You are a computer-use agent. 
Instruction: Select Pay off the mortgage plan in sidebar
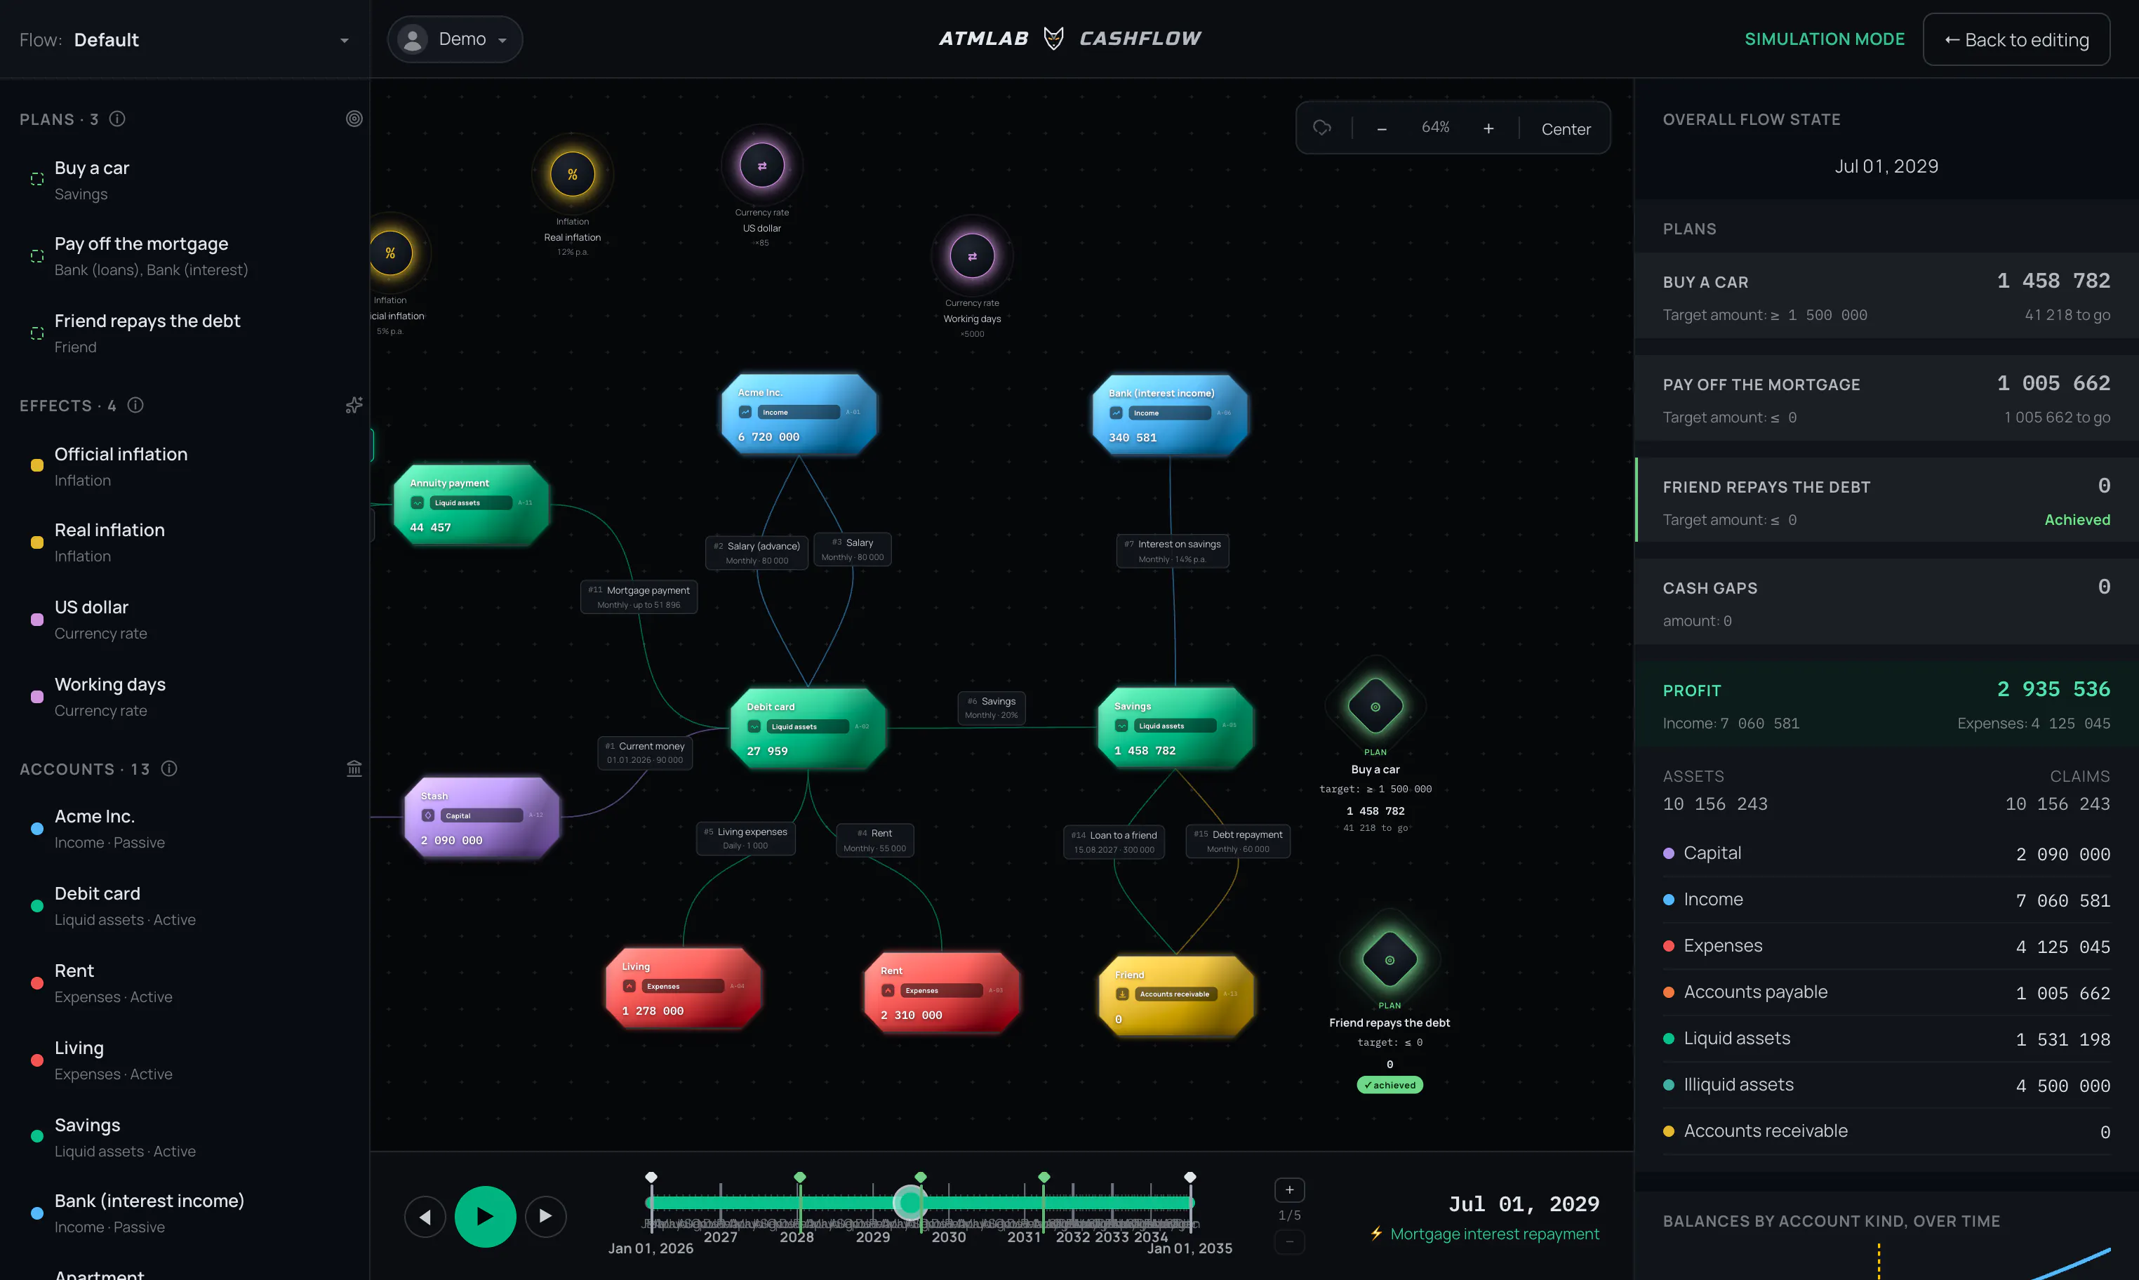pyautogui.click(x=185, y=256)
